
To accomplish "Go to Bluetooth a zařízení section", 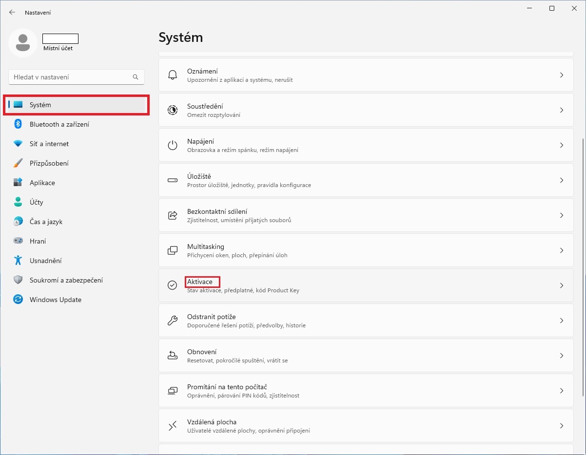I will (x=77, y=124).
